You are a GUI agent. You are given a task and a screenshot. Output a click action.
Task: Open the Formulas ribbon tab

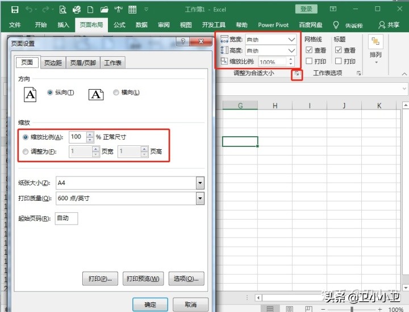(119, 25)
